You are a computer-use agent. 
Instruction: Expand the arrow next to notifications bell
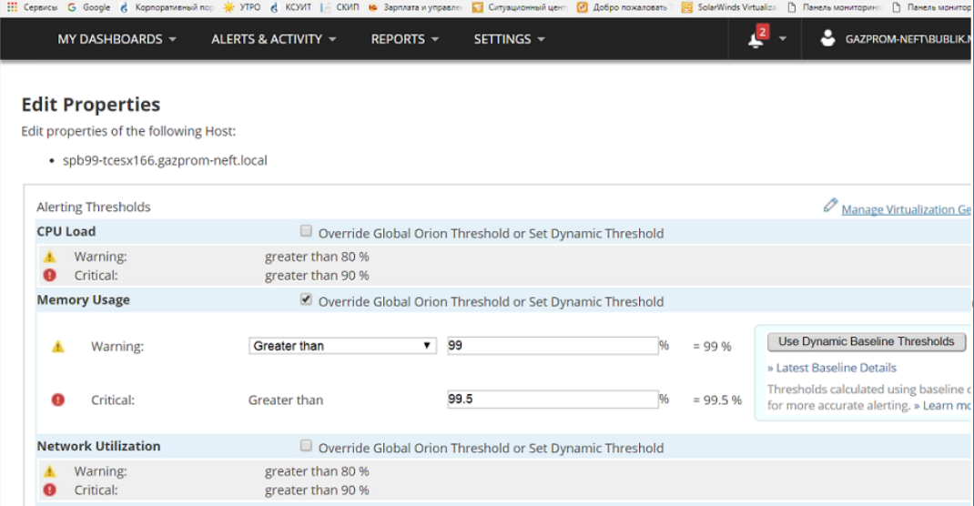(x=783, y=38)
